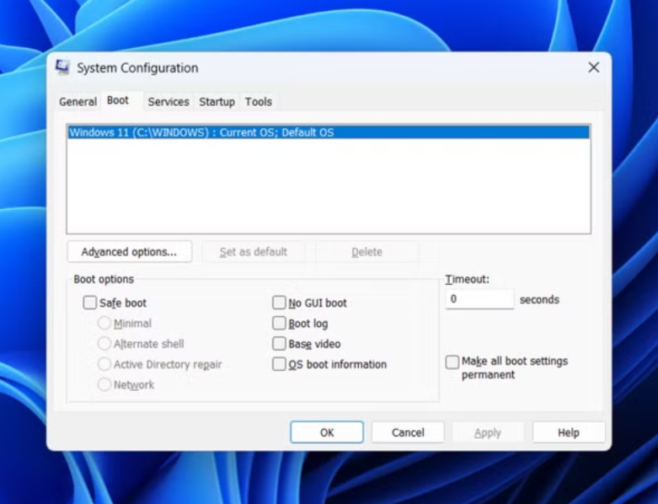658x504 pixels.
Task: Open Advanced options
Action: click(x=129, y=252)
